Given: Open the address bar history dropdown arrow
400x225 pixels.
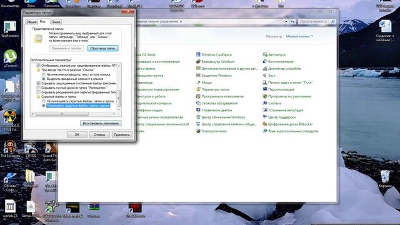Looking at the screenshot, I should 286,22.
